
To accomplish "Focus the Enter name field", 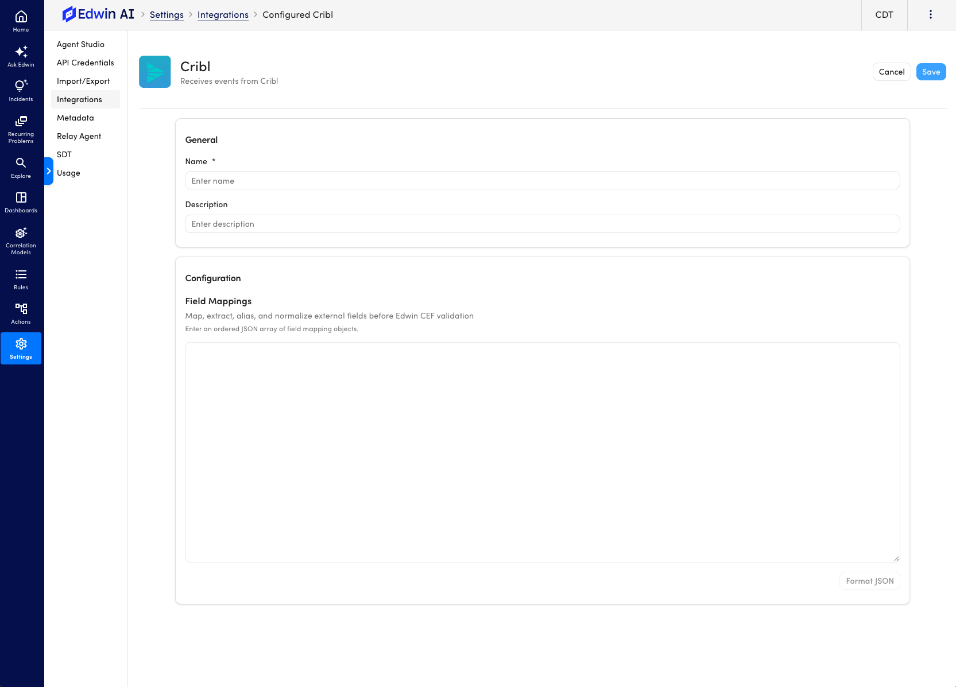I will pos(543,181).
